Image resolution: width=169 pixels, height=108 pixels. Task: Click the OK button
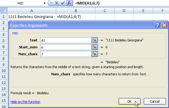click(129, 101)
